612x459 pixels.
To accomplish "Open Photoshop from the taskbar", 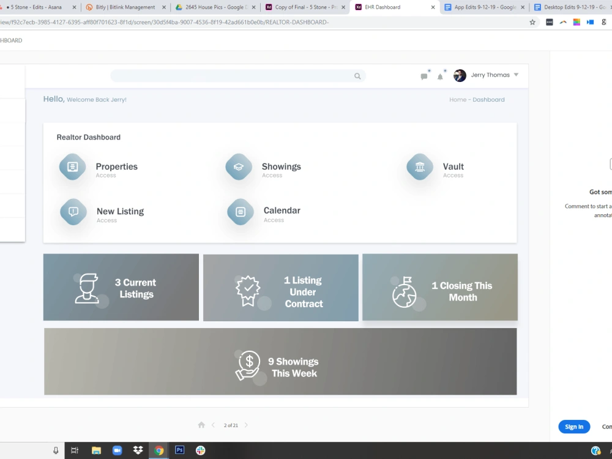I will (x=179, y=450).
